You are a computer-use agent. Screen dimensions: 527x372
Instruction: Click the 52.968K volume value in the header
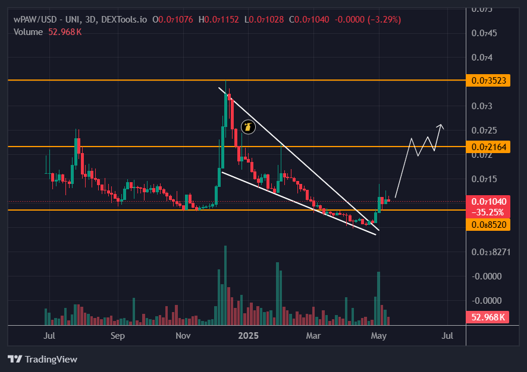pos(65,32)
